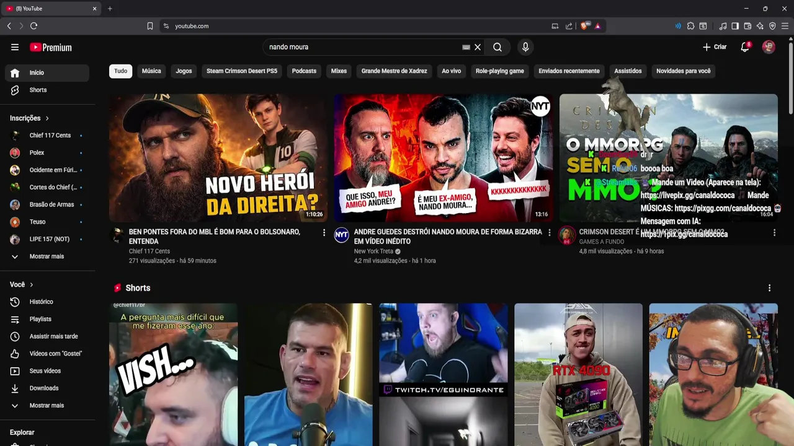Select the Música filter chip
The height and width of the screenshot is (446, 794).
[x=151, y=71]
